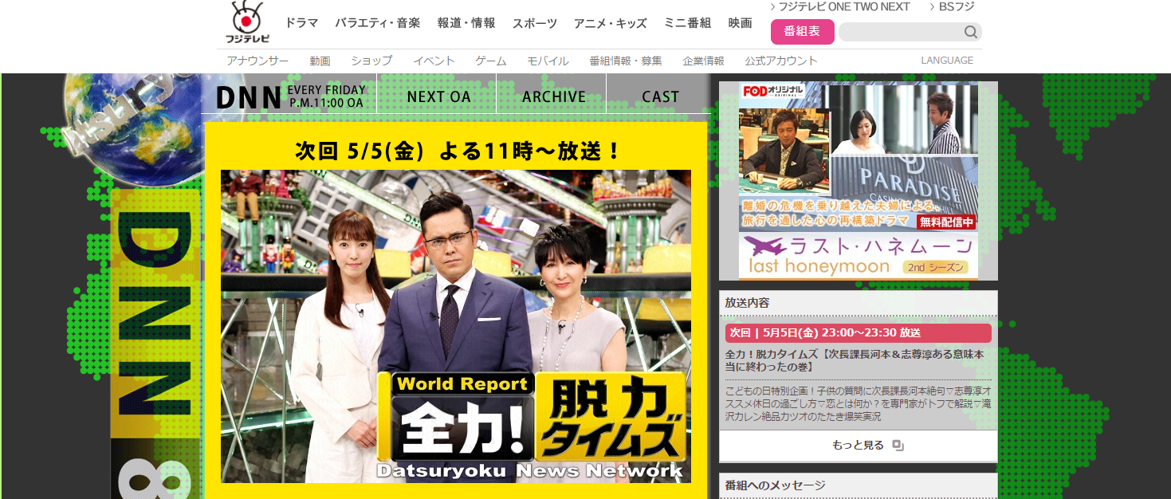
Task: Open the ゲーム link
Action: pos(491,61)
